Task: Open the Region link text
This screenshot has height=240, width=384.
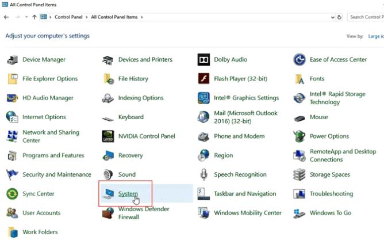Action: point(224,155)
